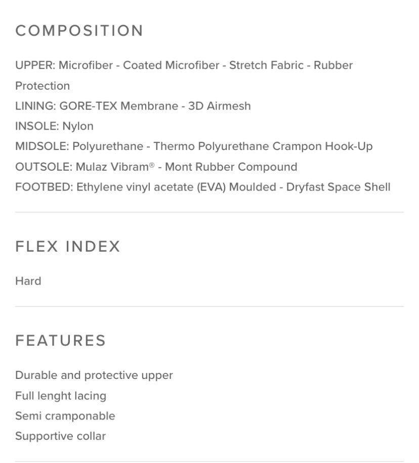Click the UPPER materials line
This screenshot has width=419, height=463.
(x=184, y=66)
